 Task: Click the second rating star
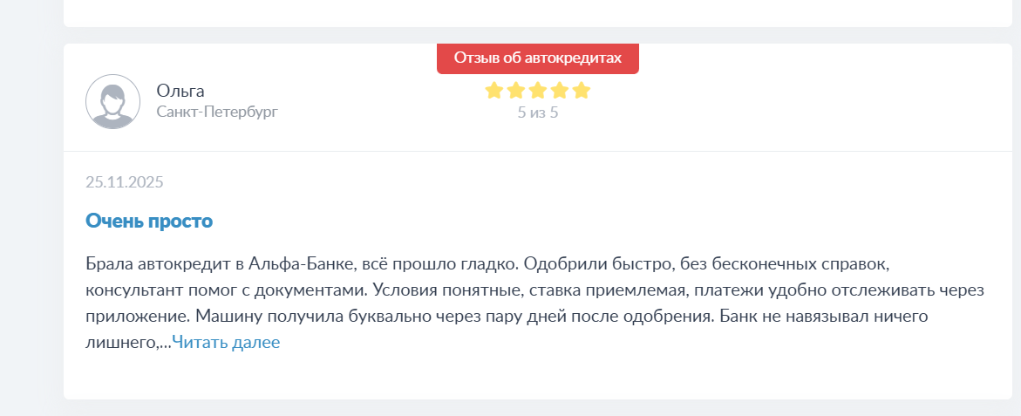(516, 91)
